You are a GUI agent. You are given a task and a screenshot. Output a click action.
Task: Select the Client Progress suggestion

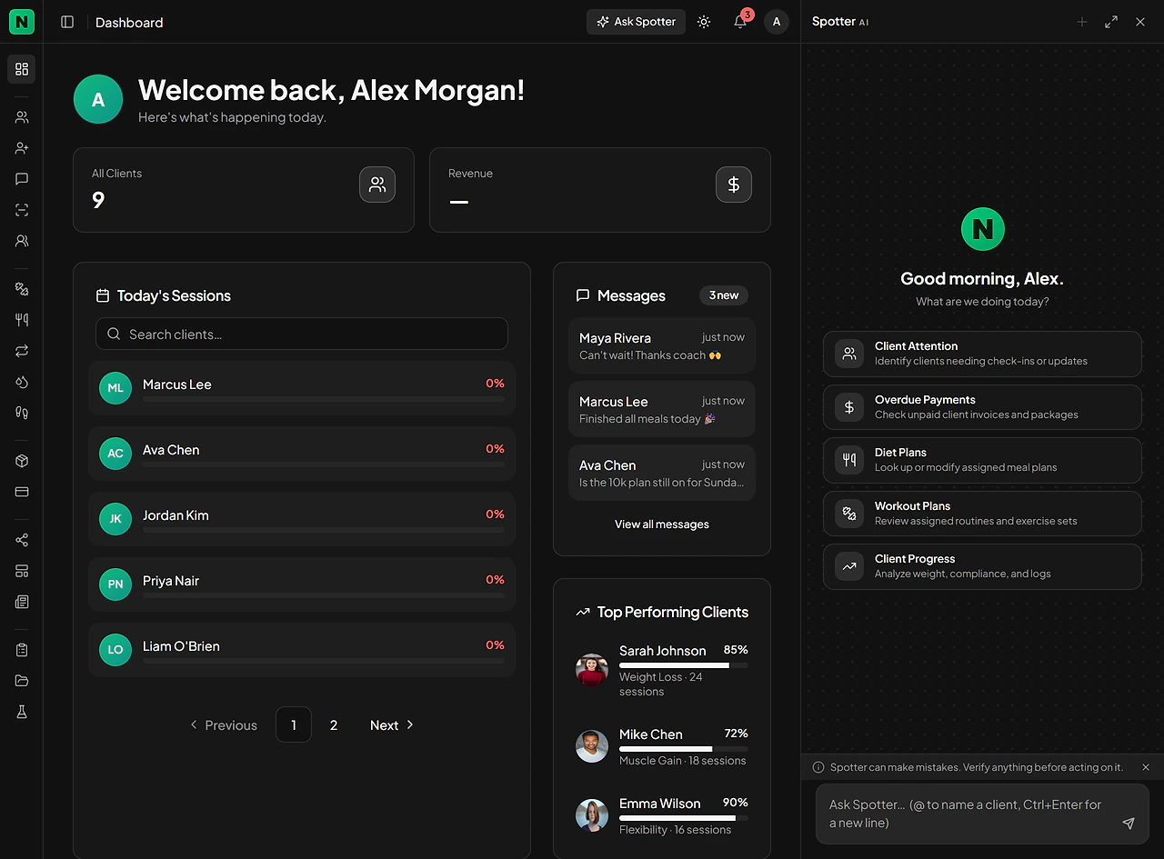(x=982, y=566)
